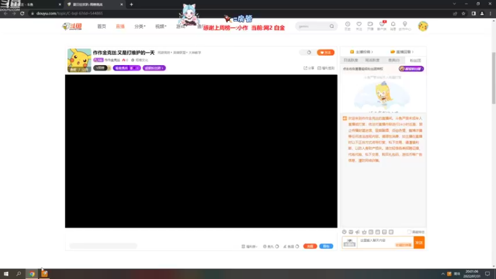
Task: Click the share page icon in address bar
Action: click(455, 13)
